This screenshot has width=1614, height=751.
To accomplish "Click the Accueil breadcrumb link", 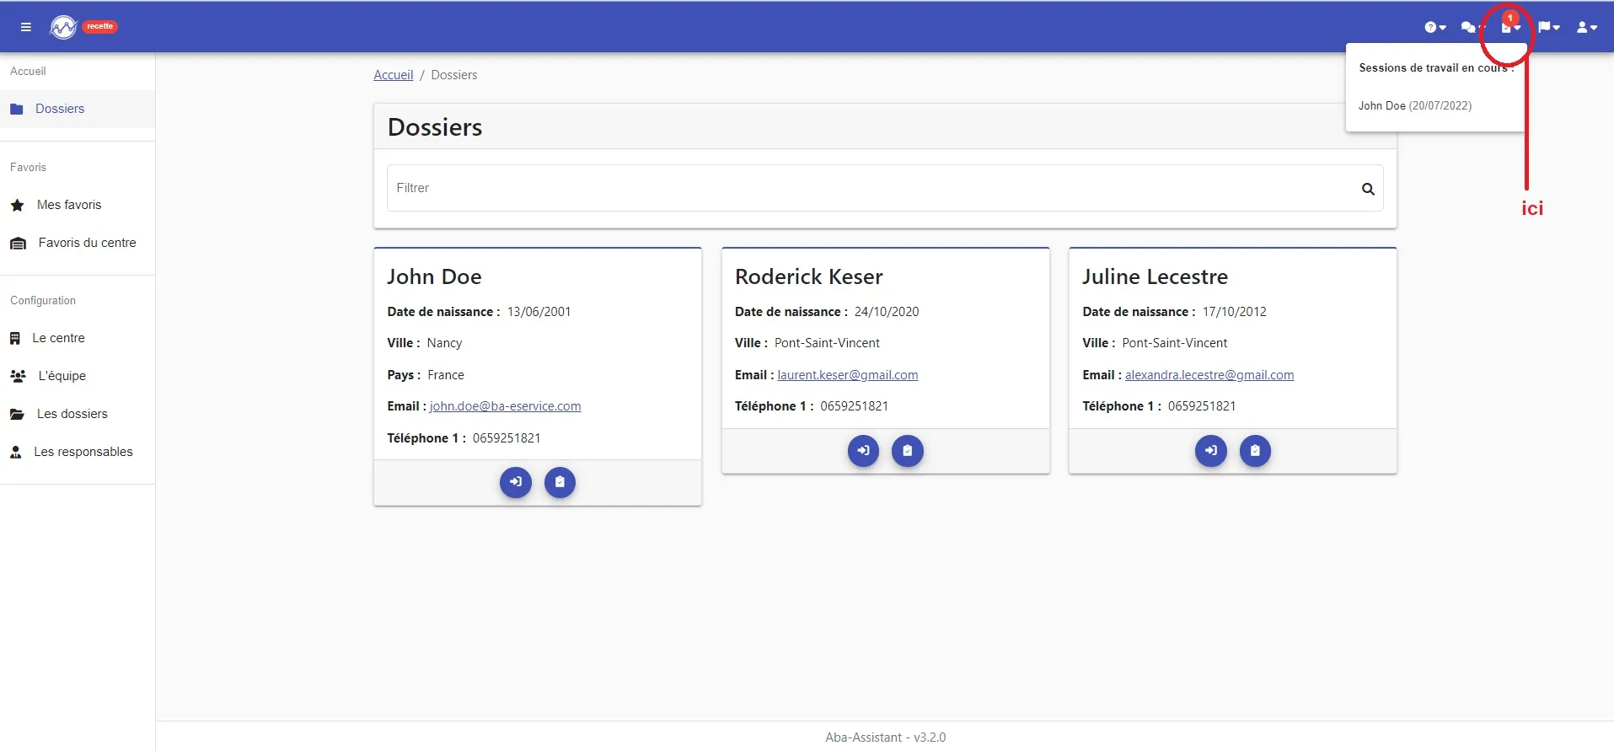I will pos(394,75).
